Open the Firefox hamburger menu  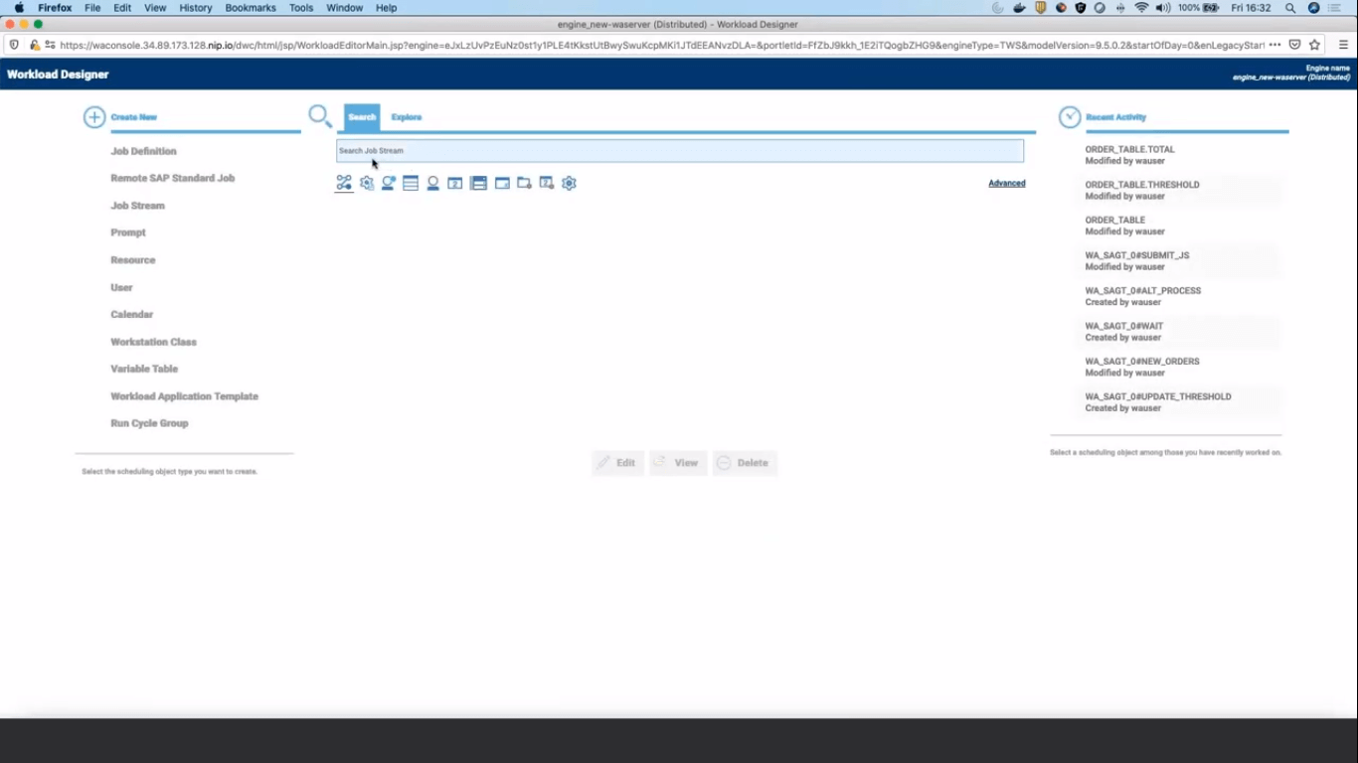[x=1343, y=45]
